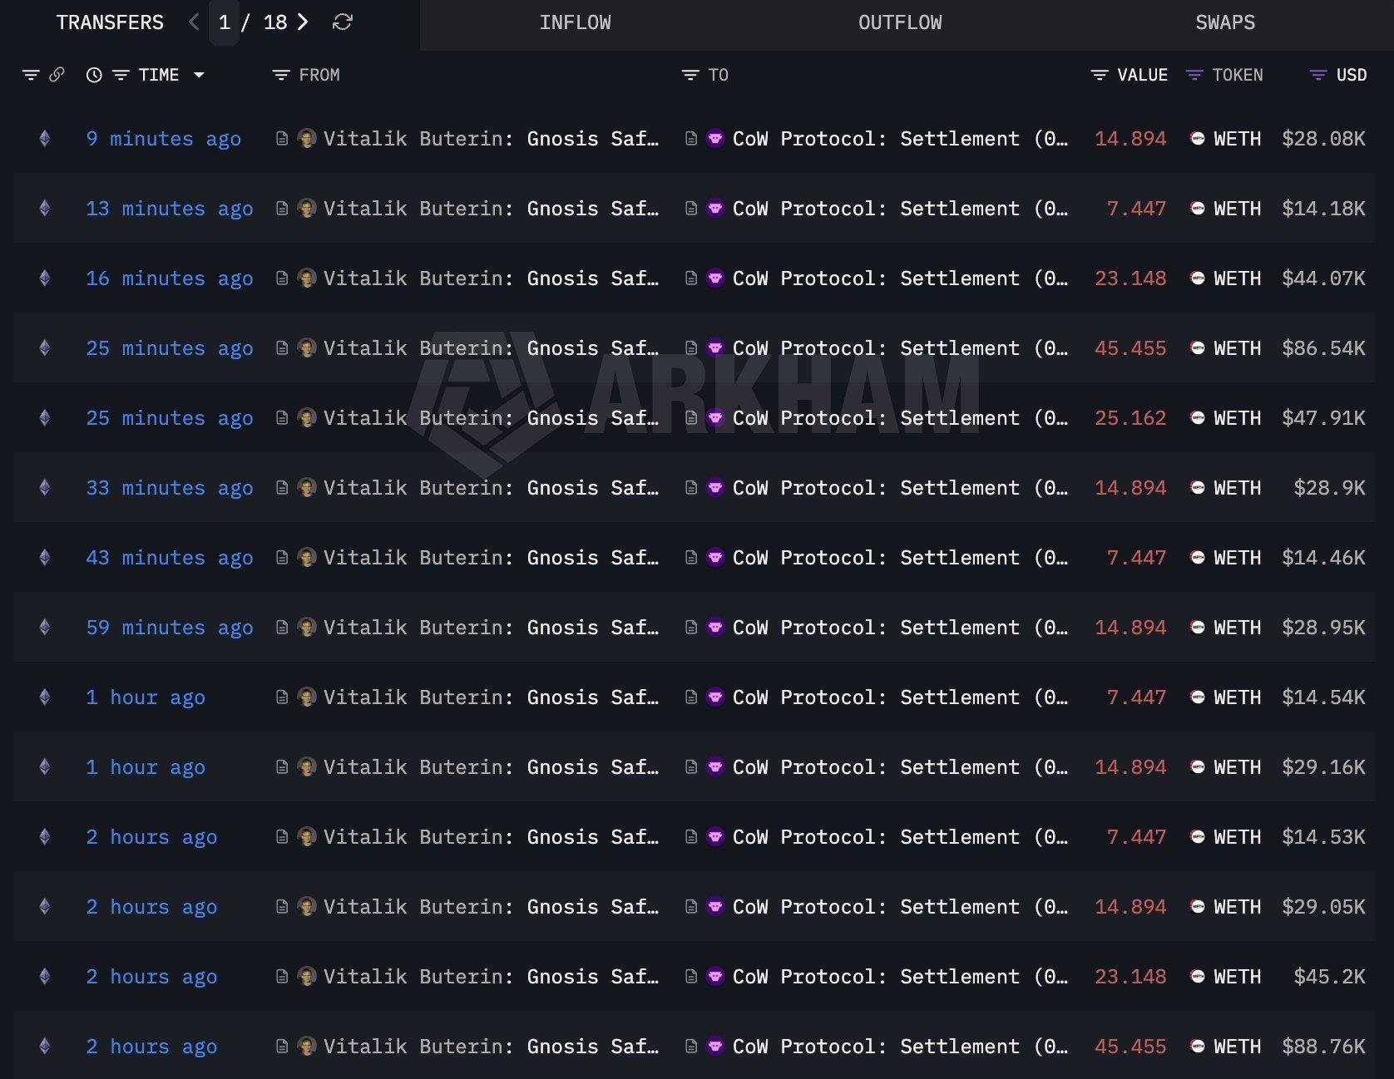Select the current page number field
The height and width of the screenshot is (1079, 1394).
[x=224, y=22]
